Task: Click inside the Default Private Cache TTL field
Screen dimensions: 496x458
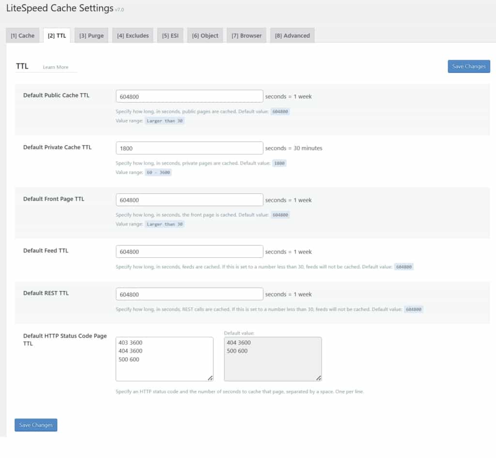Action: pyautogui.click(x=189, y=148)
